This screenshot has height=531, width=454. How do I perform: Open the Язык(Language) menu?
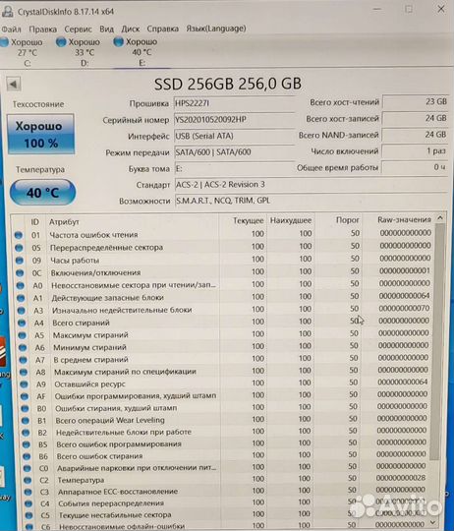[x=216, y=29]
